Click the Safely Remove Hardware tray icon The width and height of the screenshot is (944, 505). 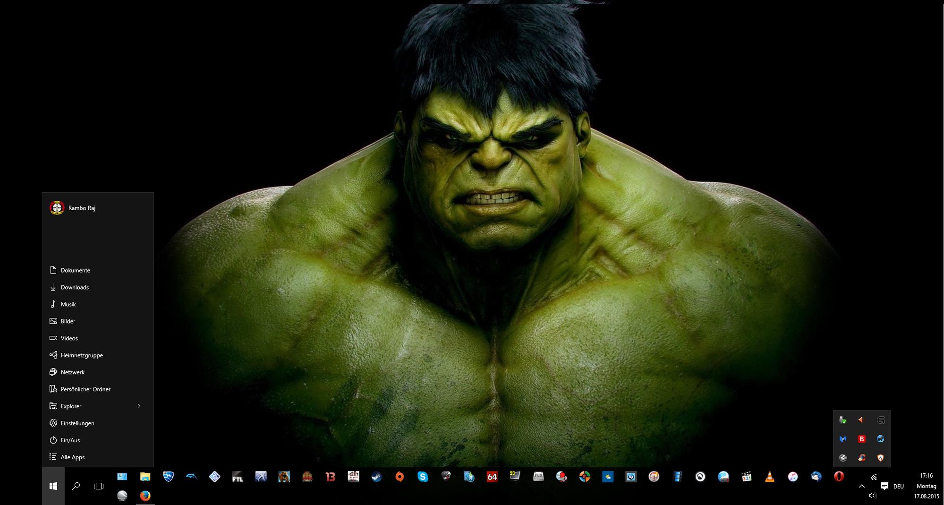(843, 420)
